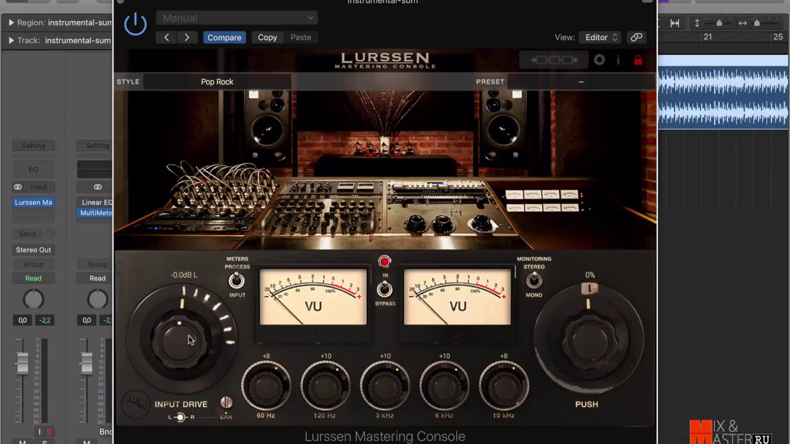This screenshot has height=444, width=790.
Task: Click the Copy button
Action: (267, 38)
